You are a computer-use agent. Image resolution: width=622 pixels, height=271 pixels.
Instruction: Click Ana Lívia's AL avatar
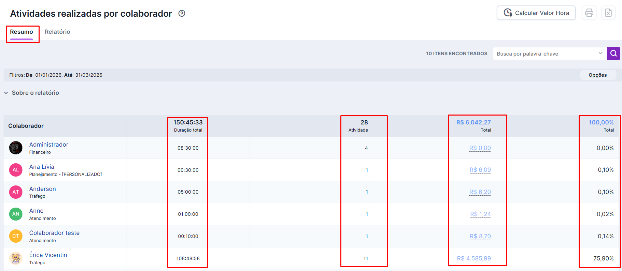point(16,170)
